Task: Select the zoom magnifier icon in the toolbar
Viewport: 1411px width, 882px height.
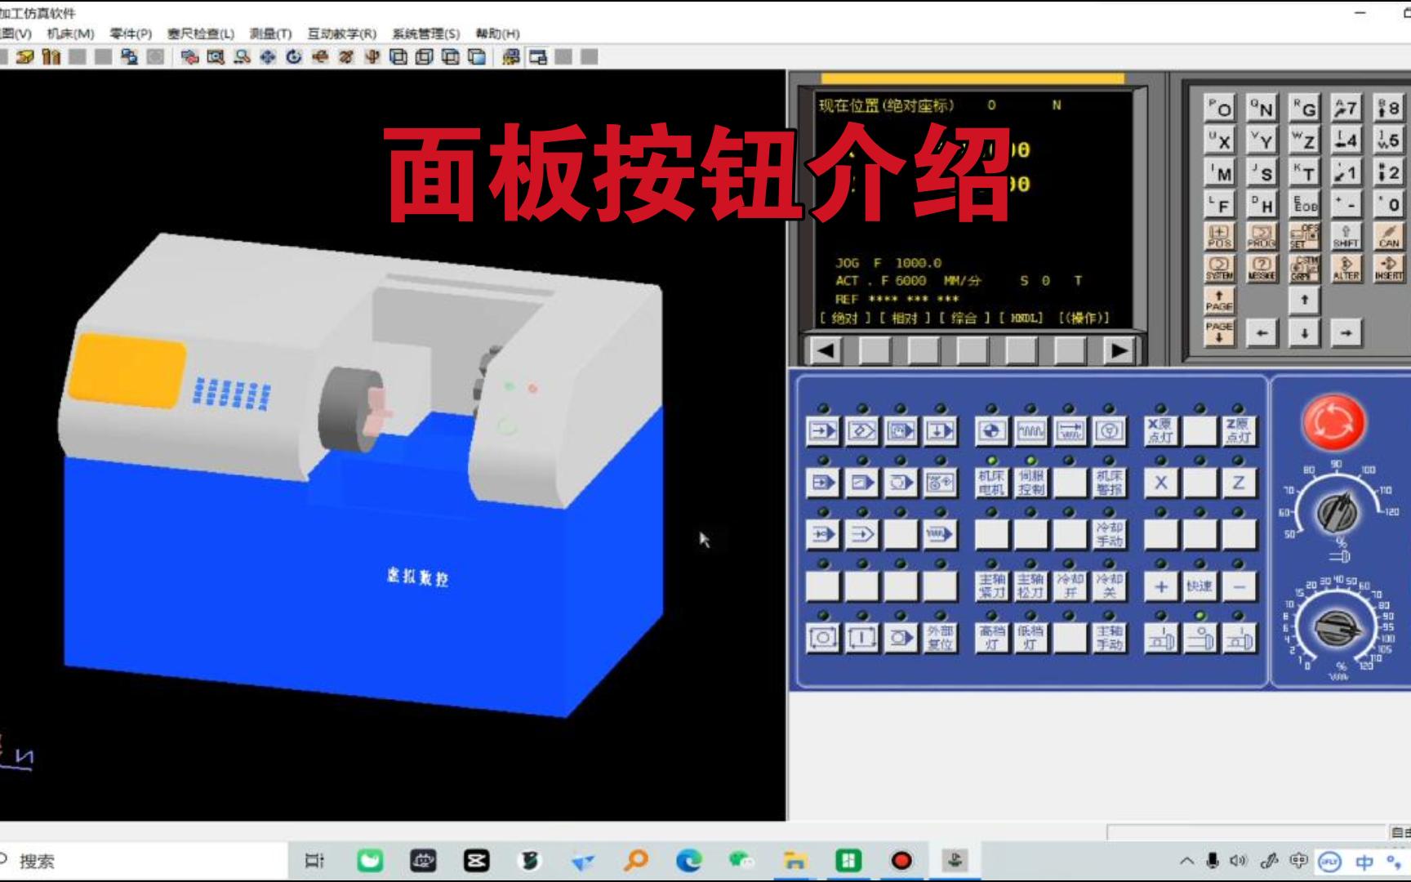Action: 241,56
